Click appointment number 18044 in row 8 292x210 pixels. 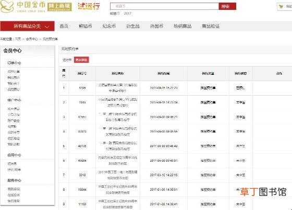click(x=82, y=190)
